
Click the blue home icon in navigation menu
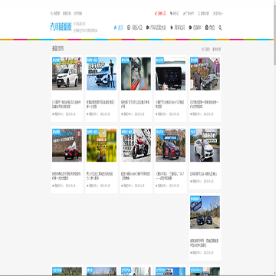(x=115, y=28)
